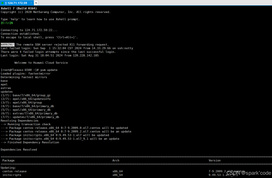This screenshot has width=272, height=178.
Task: Click the green [C:\~]$ local prompt
Action: tap(7, 23)
